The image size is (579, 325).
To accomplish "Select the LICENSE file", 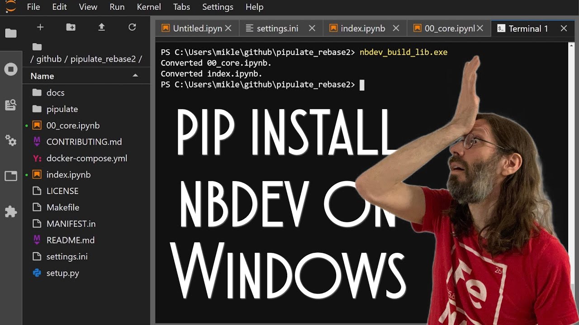I will [x=86, y=191].
